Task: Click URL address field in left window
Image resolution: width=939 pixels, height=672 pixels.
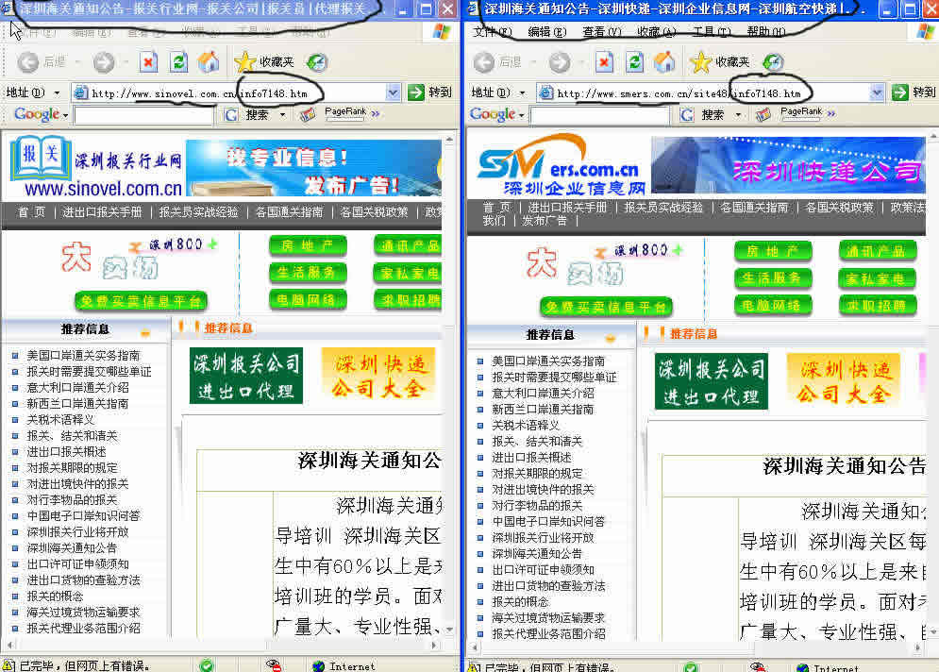Action: (237, 92)
